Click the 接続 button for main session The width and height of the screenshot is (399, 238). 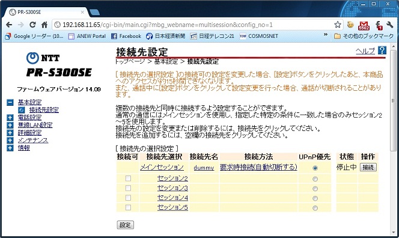point(368,167)
